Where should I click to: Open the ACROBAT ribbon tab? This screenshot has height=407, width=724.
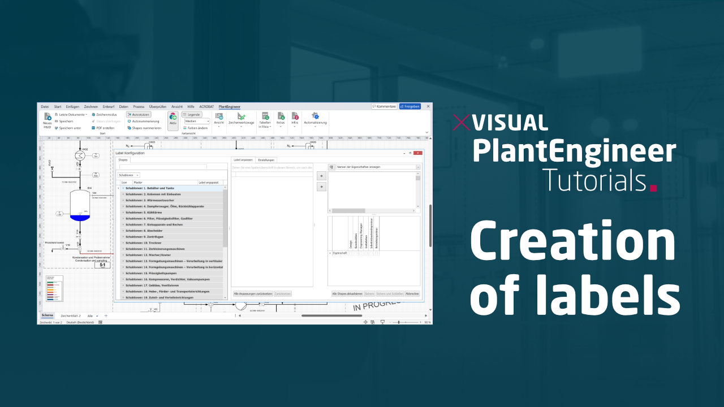coord(206,106)
